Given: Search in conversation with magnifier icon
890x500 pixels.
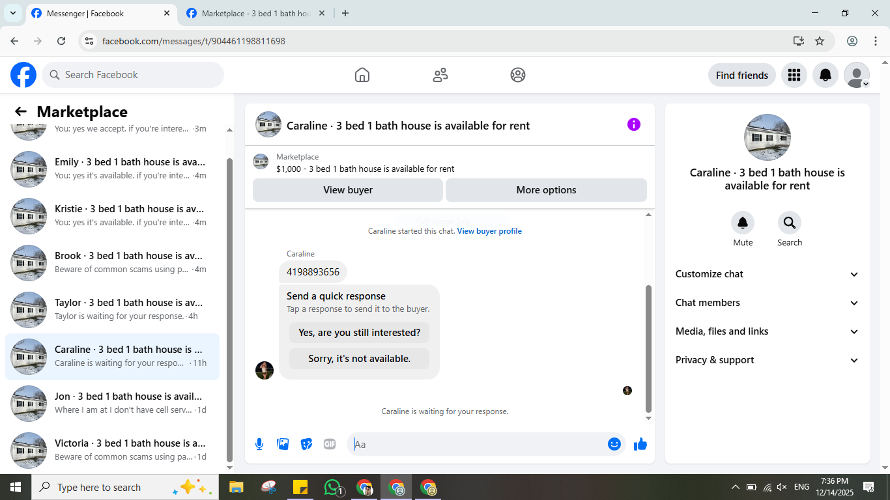Looking at the screenshot, I should pos(790,223).
